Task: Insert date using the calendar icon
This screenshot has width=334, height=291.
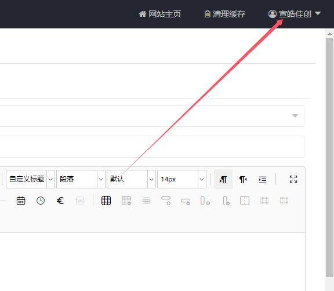Action: [x=21, y=201]
